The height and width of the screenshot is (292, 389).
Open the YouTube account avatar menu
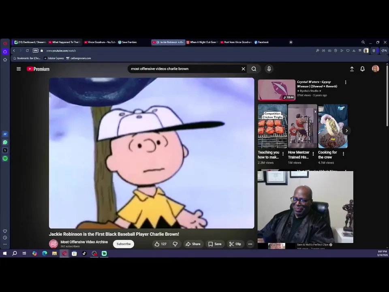(x=376, y=69)
